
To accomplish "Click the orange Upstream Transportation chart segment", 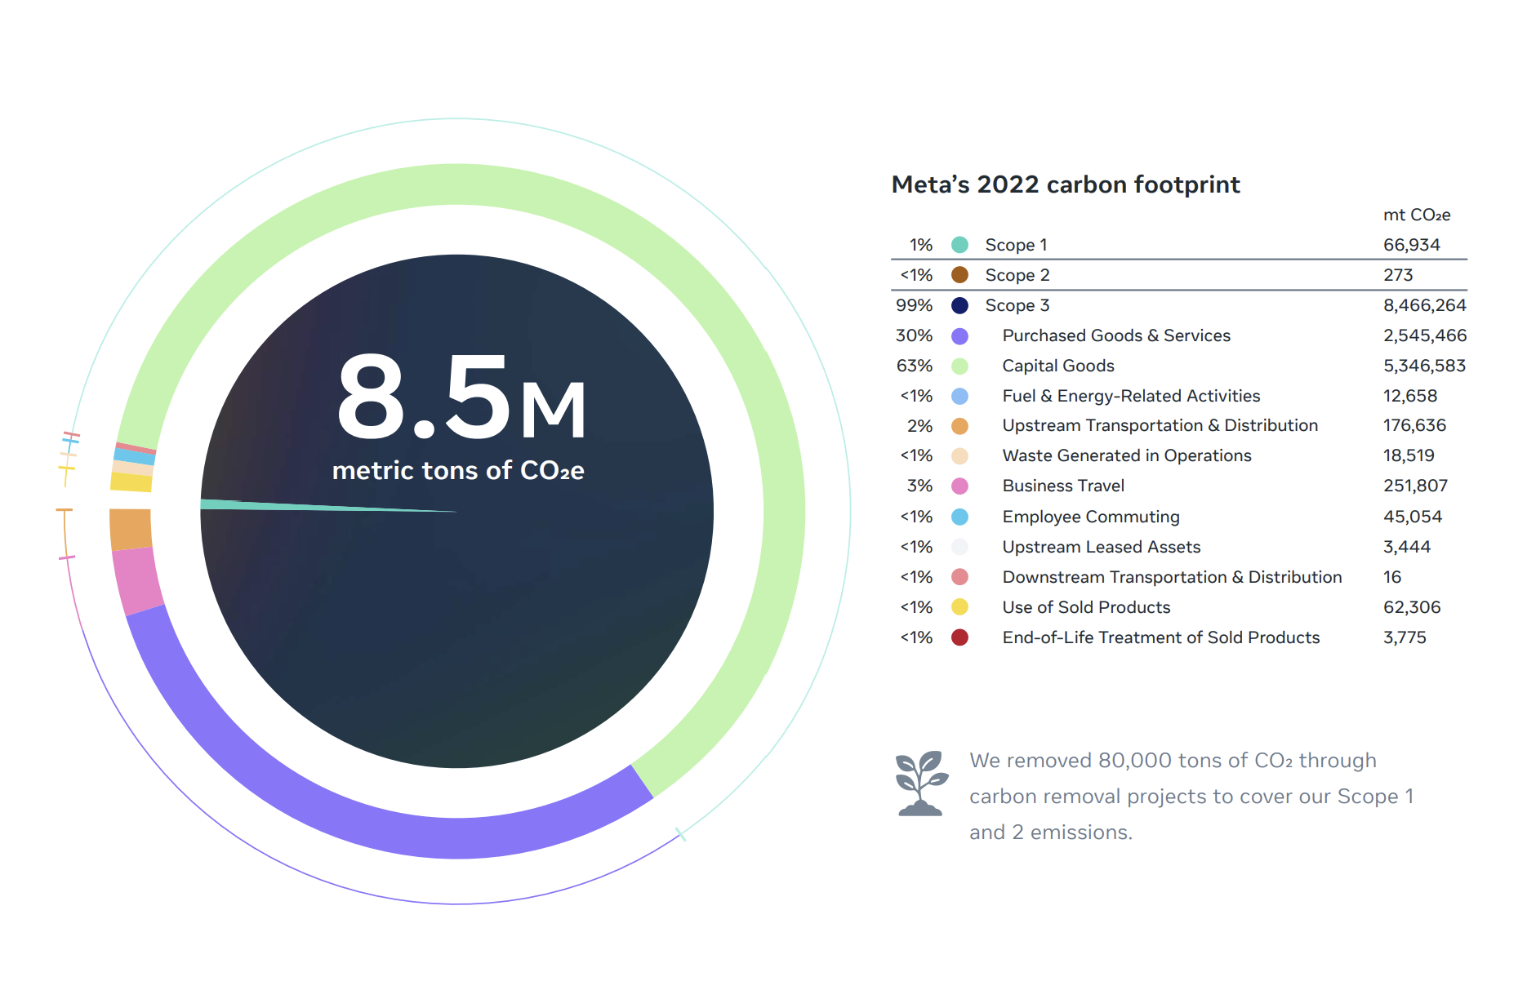I will point(131,530).
